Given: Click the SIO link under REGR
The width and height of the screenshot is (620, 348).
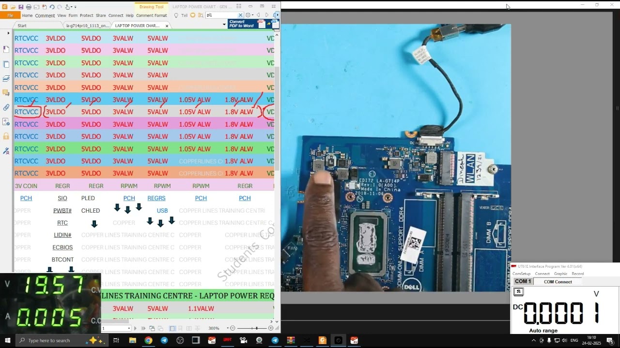Looking at the screenshot, I should pos(62,198).
